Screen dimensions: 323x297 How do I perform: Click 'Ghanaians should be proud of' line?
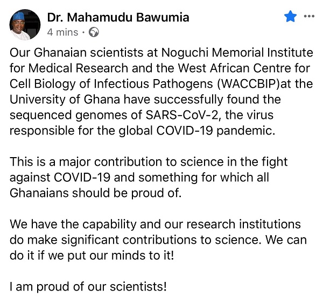(96, 193)
